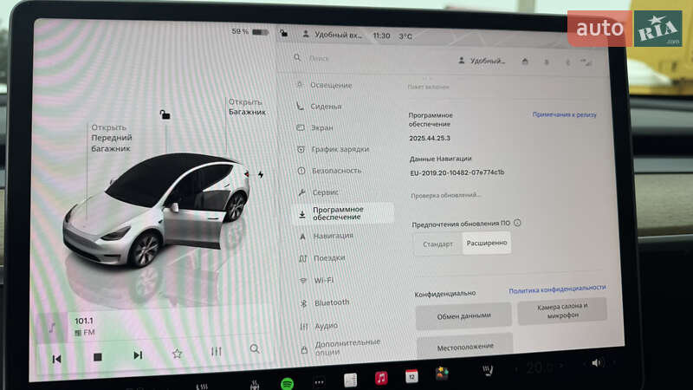Tap navigation data EU-2019.20-10482 text
Image resolution: width=693 pixels, height=390 pixels.
pyautogui.click(x=457, y=172)
